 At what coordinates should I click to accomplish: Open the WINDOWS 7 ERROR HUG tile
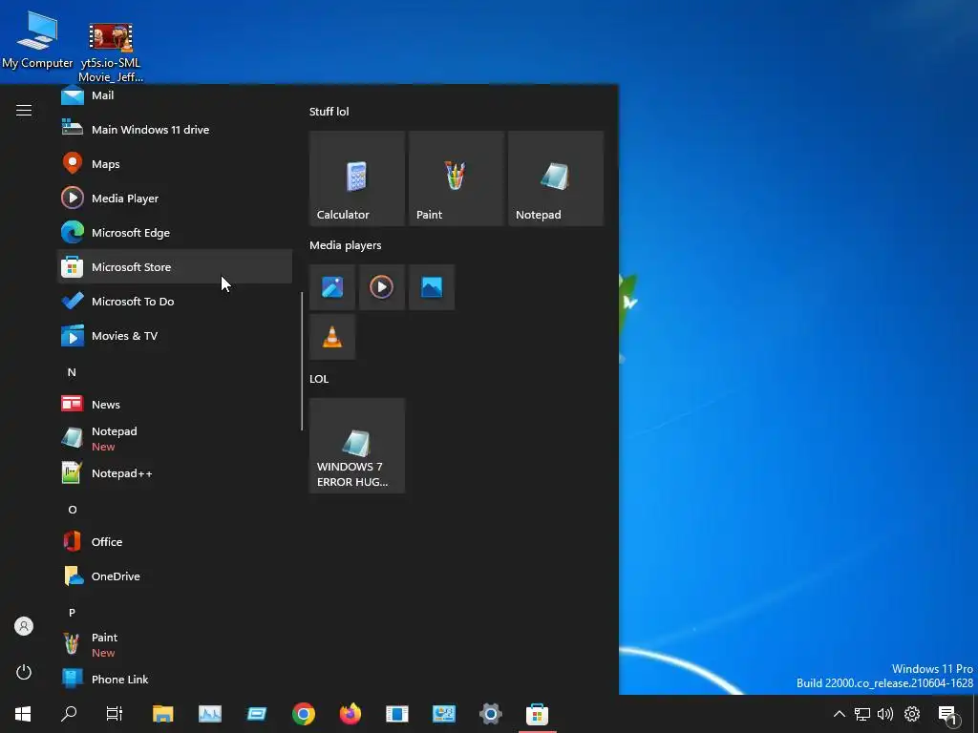click(x=357, y=446)
